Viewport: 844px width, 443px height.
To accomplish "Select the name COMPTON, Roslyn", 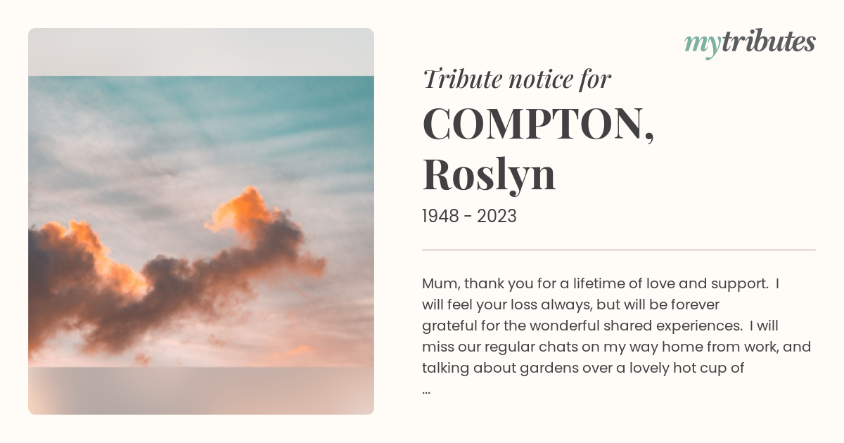I will pos(539,149).
